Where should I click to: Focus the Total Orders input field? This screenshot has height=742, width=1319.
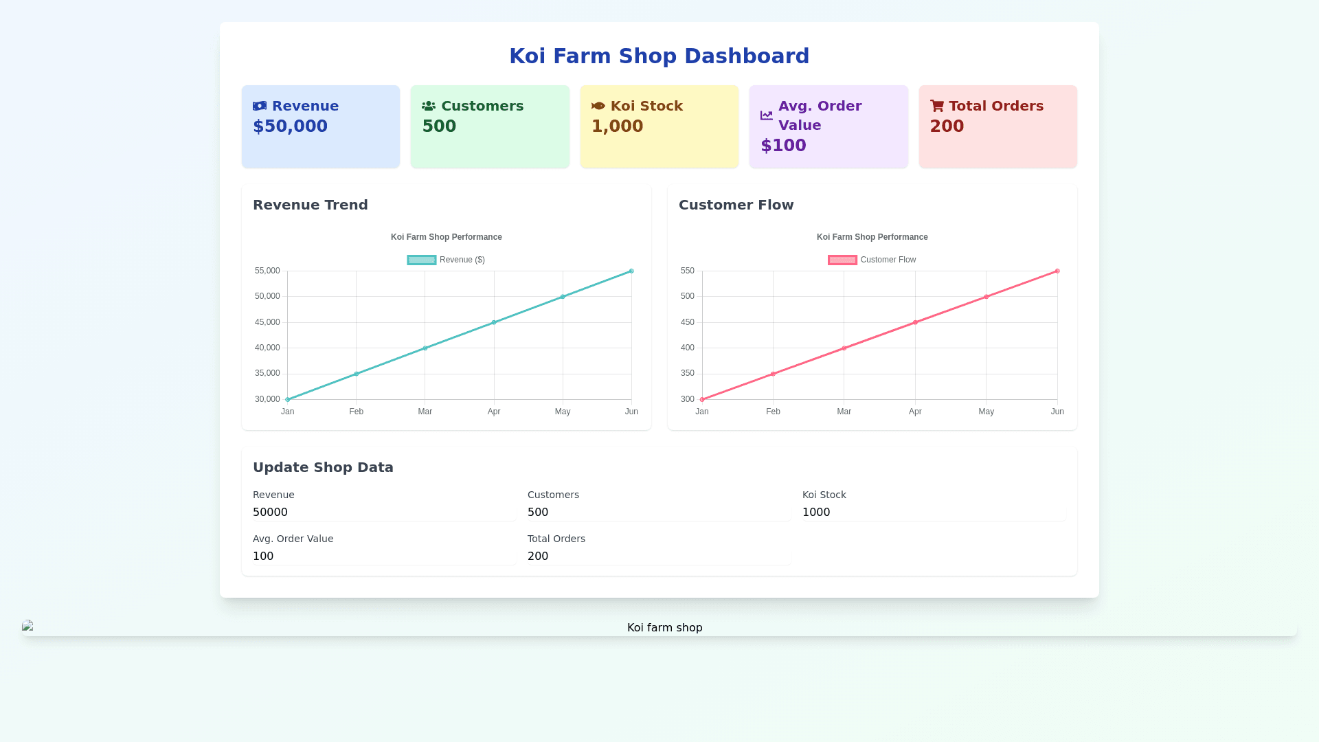659,556
